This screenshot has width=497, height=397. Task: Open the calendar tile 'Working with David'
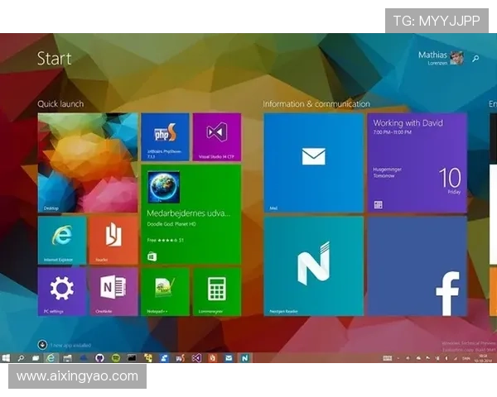[417, 162]
